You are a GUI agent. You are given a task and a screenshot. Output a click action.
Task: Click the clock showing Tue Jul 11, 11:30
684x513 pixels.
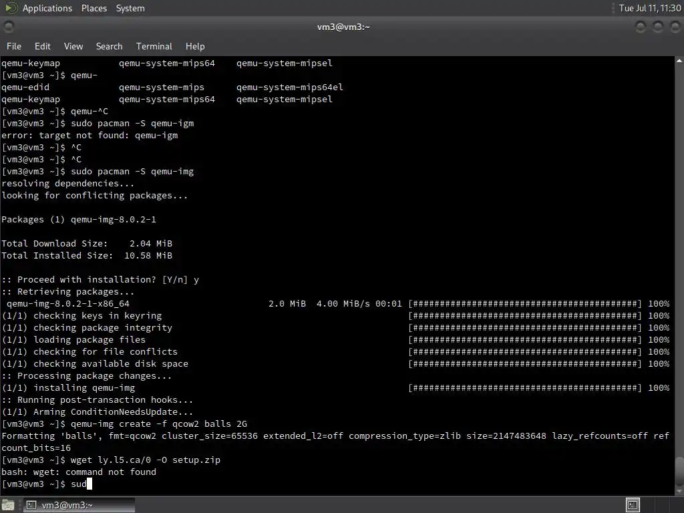649,8
